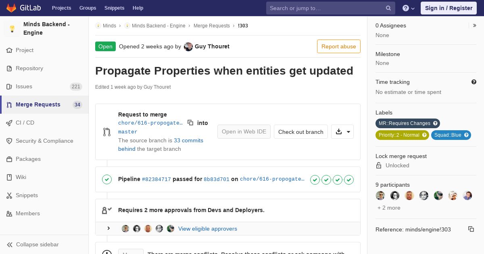This screenshot has width=484, height=254.
Task: Click Squad::Blue label help icon
Action: pyautogui.click(x=466, y=135)
